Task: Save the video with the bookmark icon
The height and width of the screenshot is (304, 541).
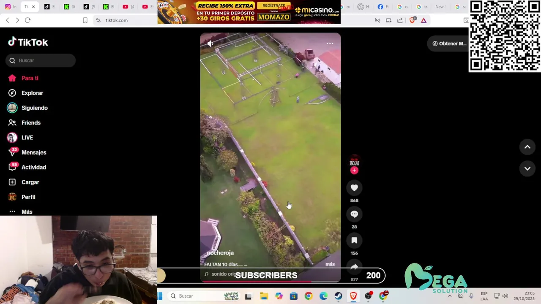Action: pyautogui.click(x=354, y=240)
